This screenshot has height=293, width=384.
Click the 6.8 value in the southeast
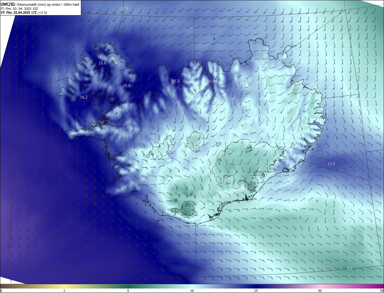pyautogui.click(x=349, y=268)
